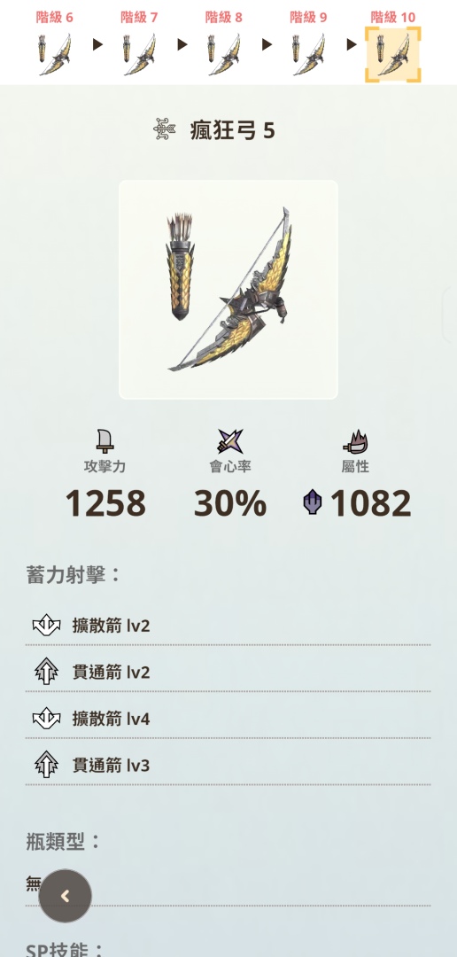457x957 pixels.
Task: Tap the round back chevron button
Action: point(66,895)
